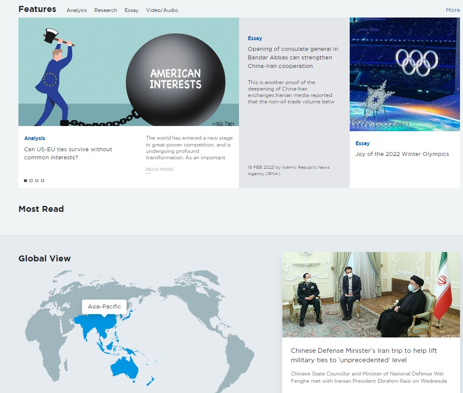463x393 pixels.
Task: Click the China-Iran exchanges summary text
Action: pyautogui.click(x=291, y=92)
